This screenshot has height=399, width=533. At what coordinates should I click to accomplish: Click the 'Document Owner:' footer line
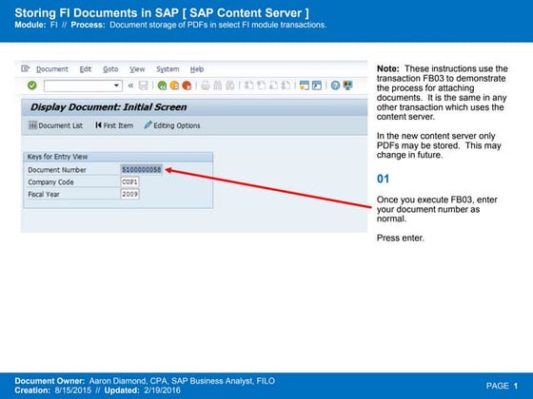(x=145, y=381)
